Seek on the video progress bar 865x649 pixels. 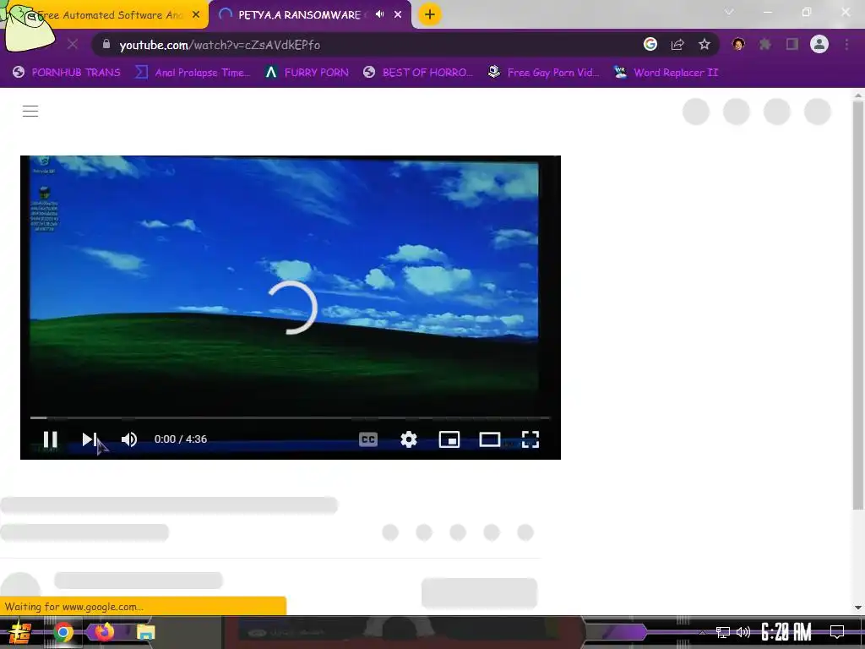click(x=291, y=417)
